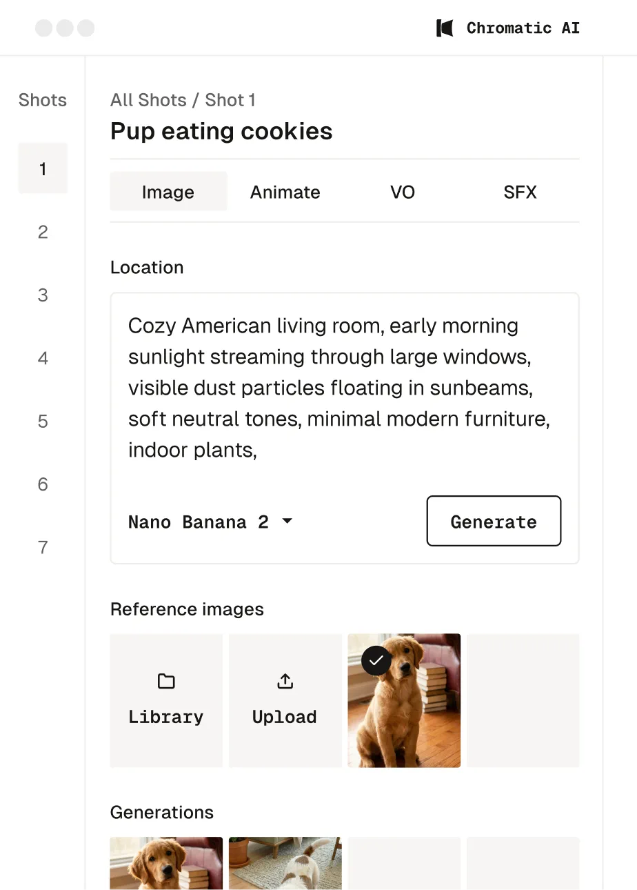Jump to shot 5 in sidebar
Screen dimensions: 637x890
(x=43, y=421)
